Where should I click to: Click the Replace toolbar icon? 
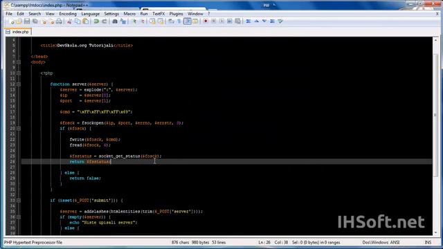coord(123,21)
